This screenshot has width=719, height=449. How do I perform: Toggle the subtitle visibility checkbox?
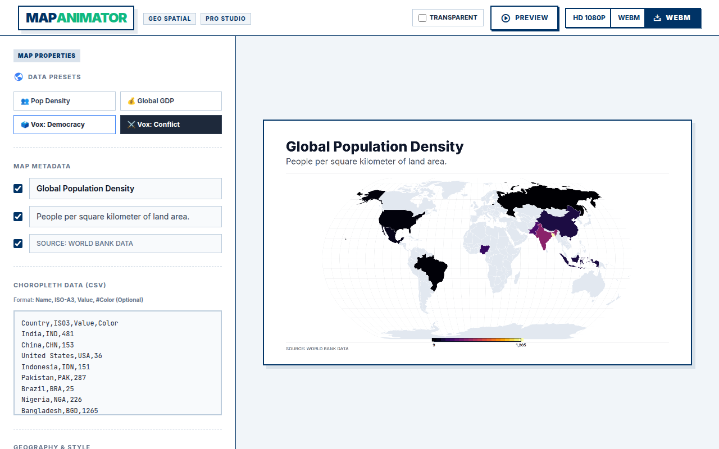point(18,217)
